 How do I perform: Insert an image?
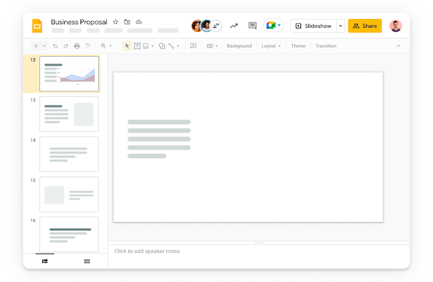tap(145, 46)
